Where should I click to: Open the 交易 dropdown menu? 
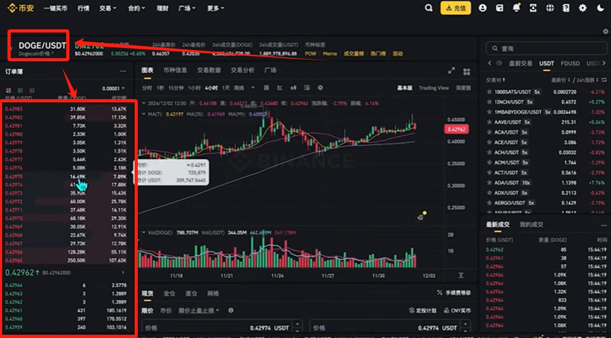click(107, 8)
